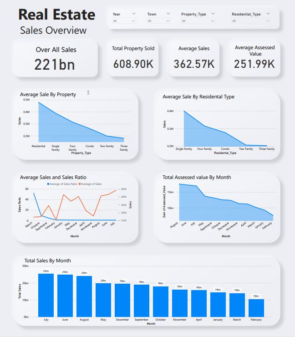Click the chevron icon beside Town header
The width and height of the screenshot is (295, 337).
pyautogui.click(x=168, y=14)
